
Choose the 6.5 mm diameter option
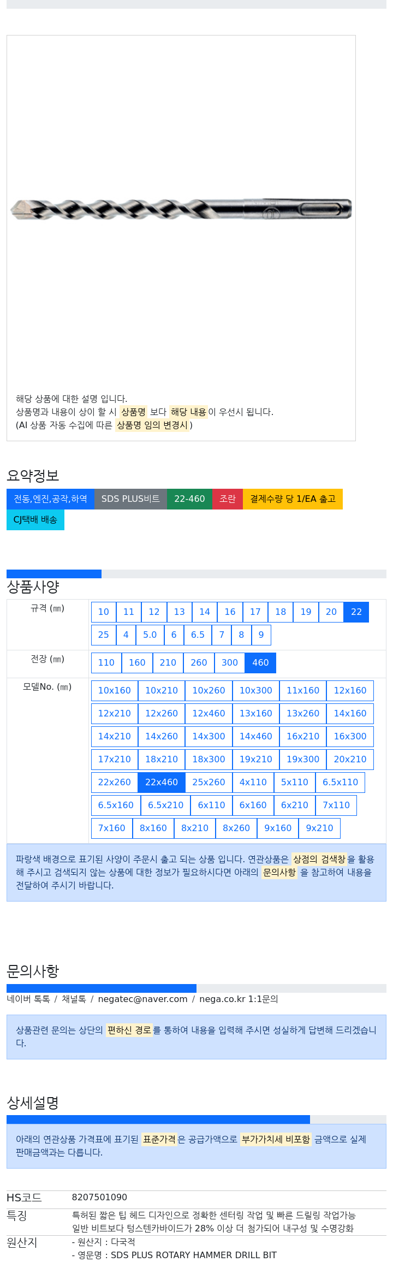198,635
